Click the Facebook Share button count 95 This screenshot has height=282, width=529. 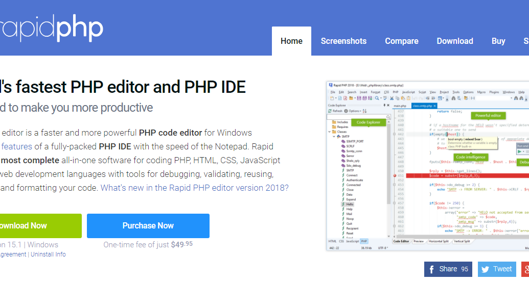point(448,269)
